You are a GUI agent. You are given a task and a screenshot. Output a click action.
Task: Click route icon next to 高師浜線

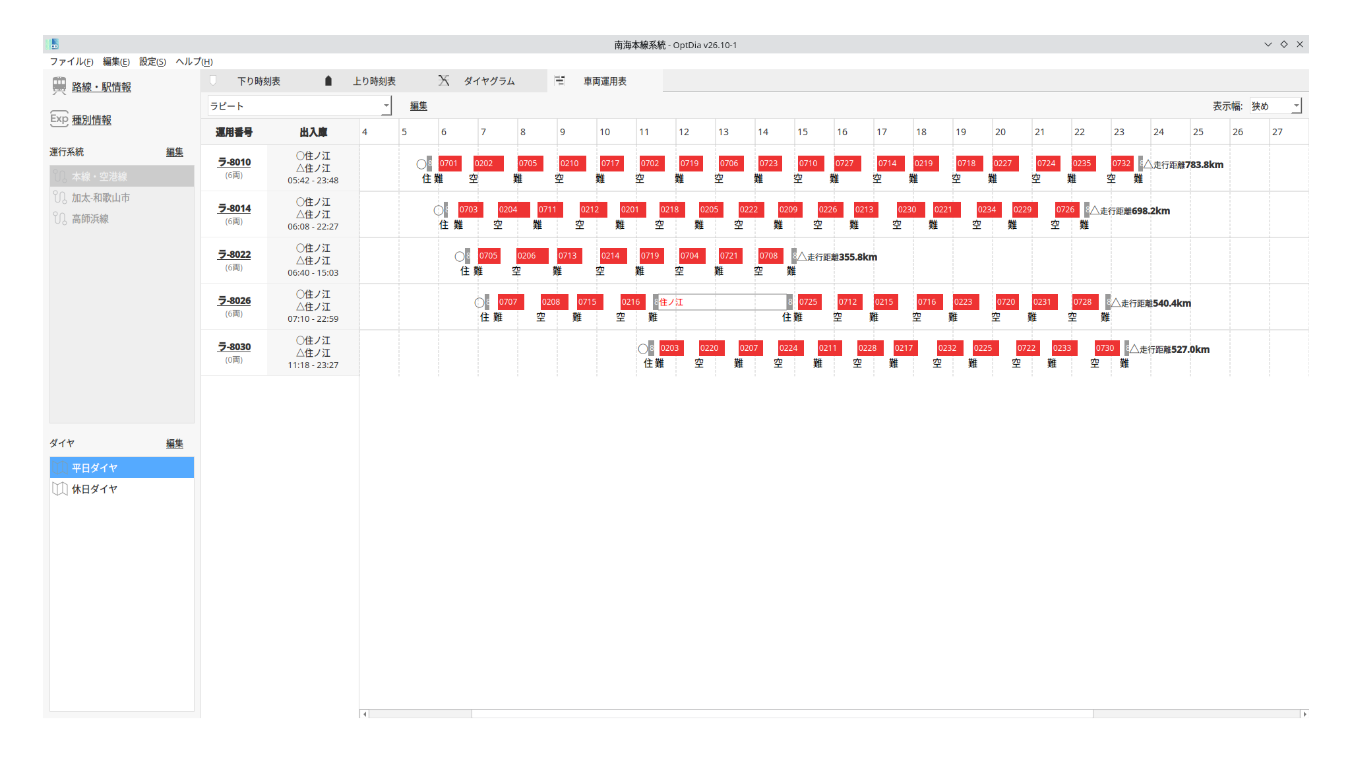(60, 218)
